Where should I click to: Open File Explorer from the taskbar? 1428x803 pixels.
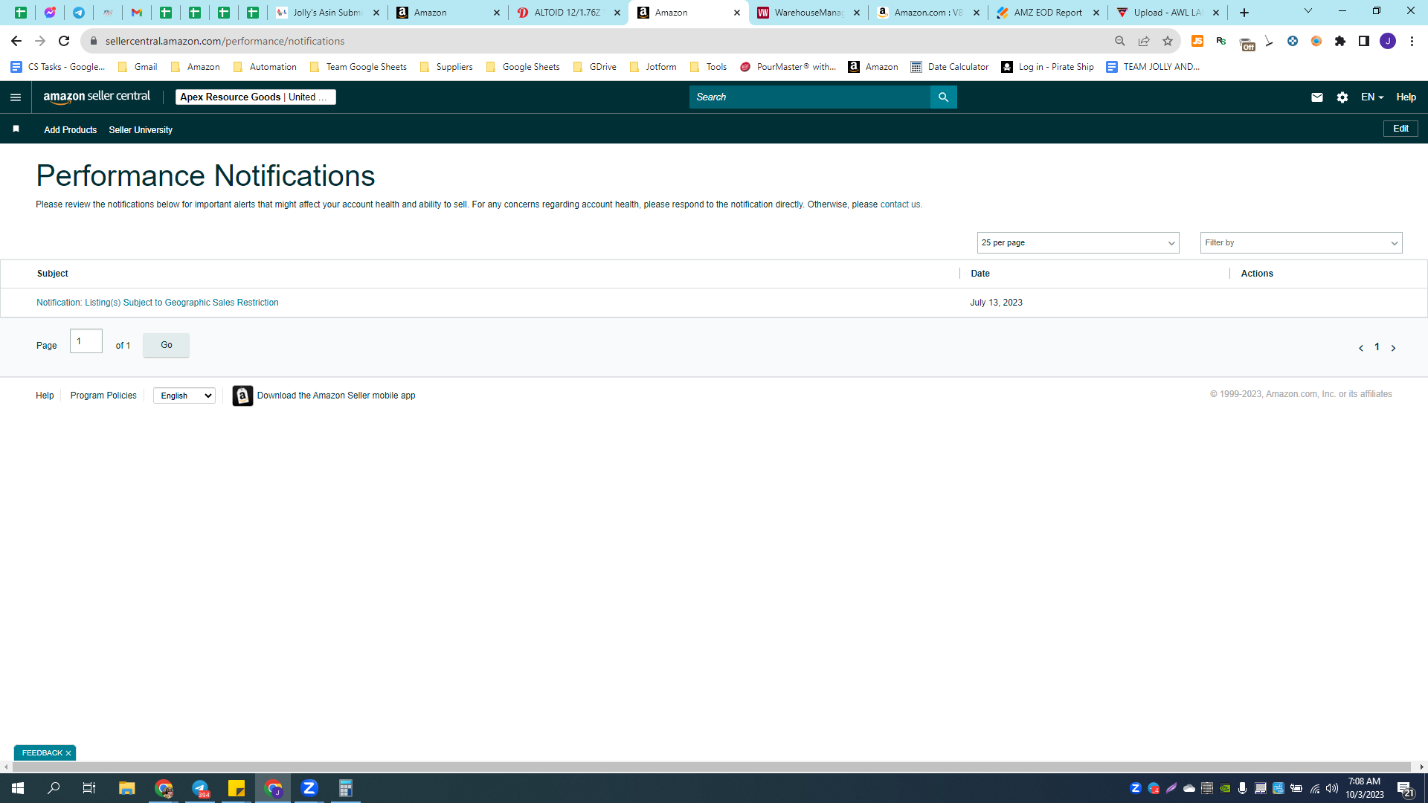[x=127, y=788]
